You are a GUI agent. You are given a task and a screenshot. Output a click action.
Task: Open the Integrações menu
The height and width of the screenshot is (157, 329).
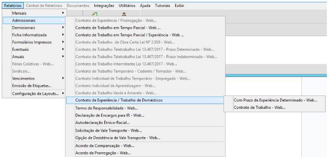click(x=104, y=6)
